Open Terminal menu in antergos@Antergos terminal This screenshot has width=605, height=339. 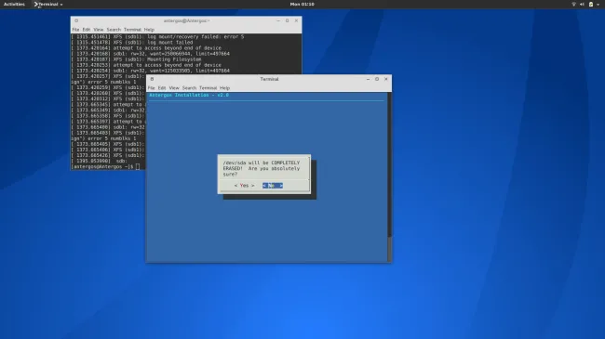tap(132, 30)
